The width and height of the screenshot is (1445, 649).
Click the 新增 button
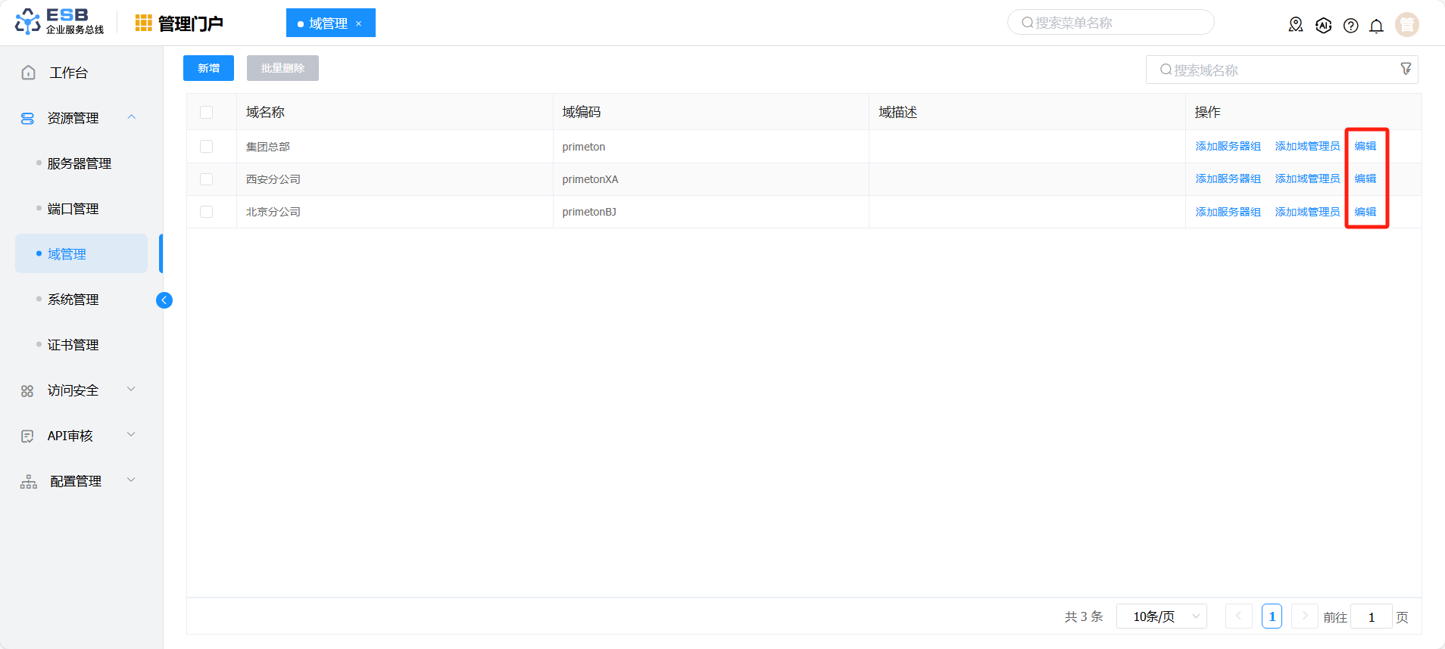click(x=208, y=68)
